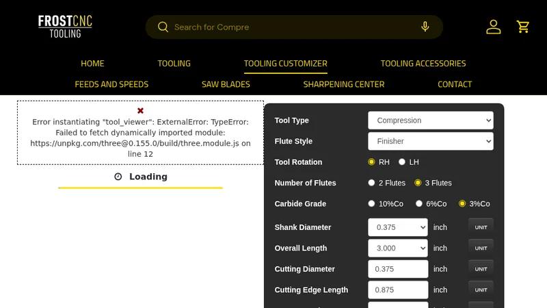
Task: Open the shopping cart icon
Action: pos(523,27)
